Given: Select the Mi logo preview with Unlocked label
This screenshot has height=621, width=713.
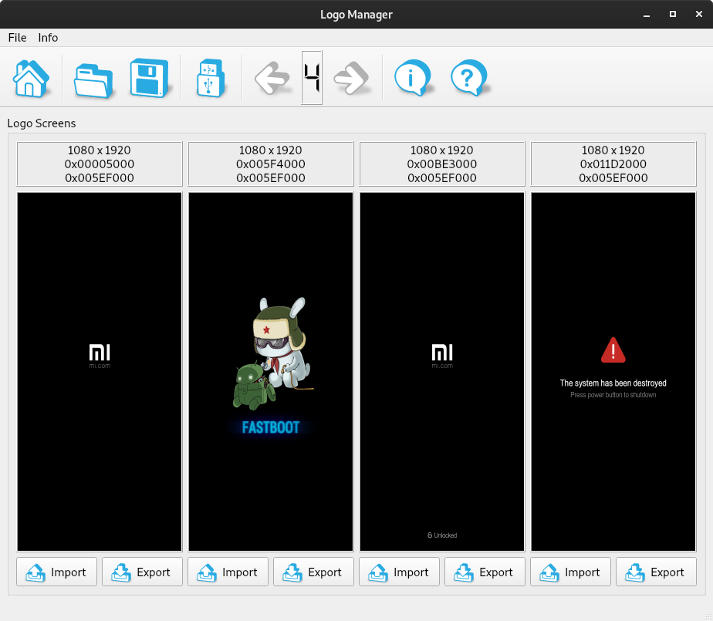Looking at the screenshot, I should coord(442,371).
